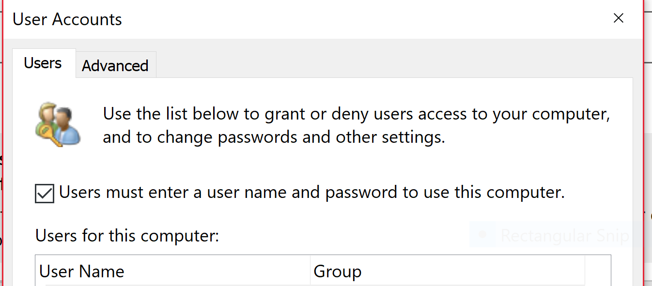
Task: Switch to the Advanced tab
Action: 115,65
